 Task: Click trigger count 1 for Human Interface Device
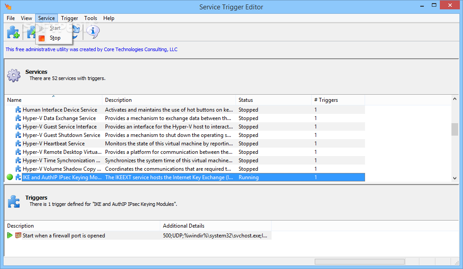(x=316, y=110)
